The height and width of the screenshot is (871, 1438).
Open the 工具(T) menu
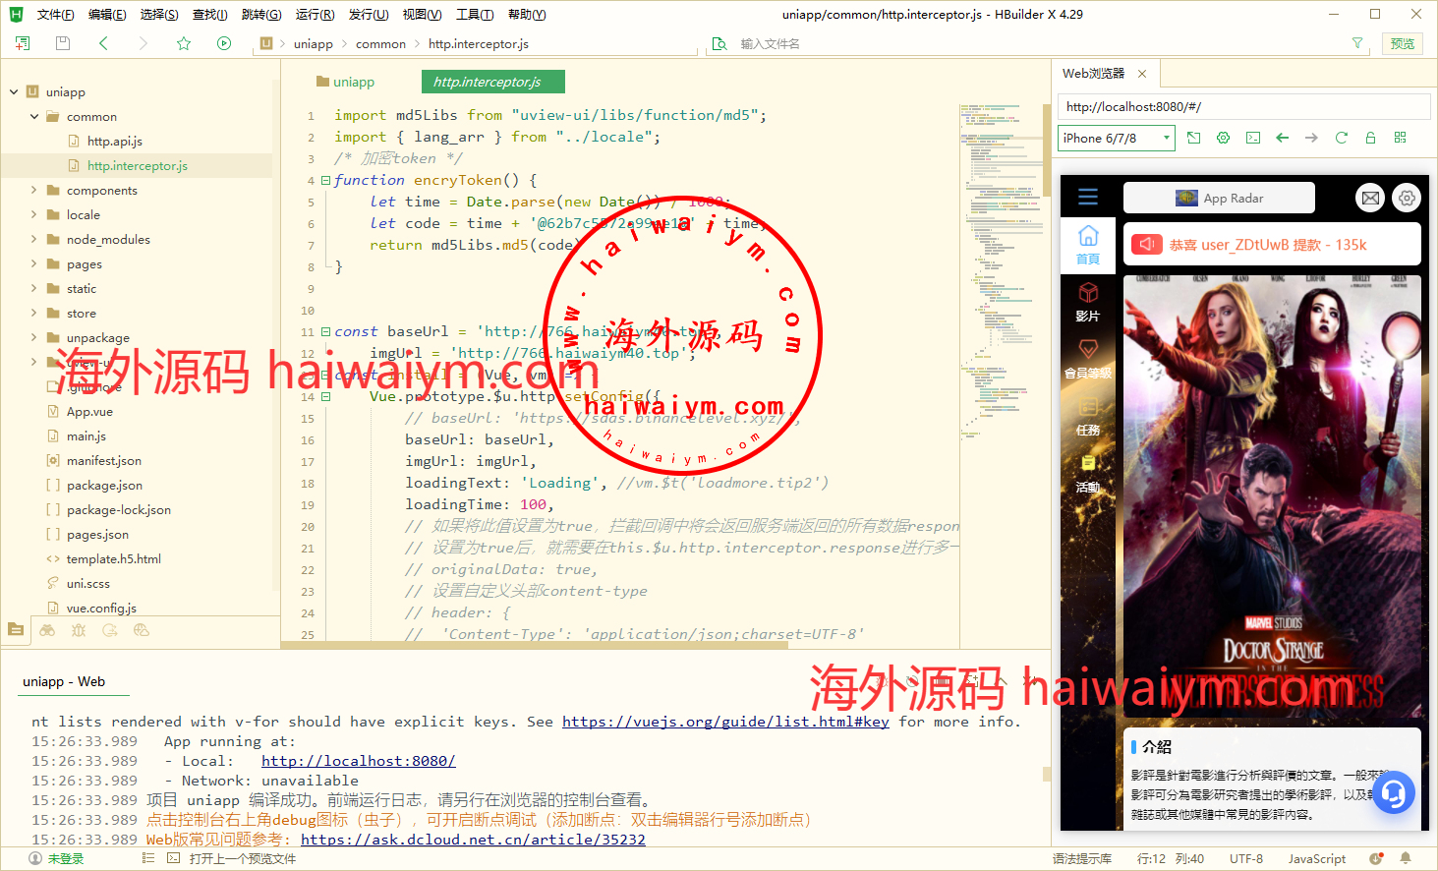tap(475, 15)
